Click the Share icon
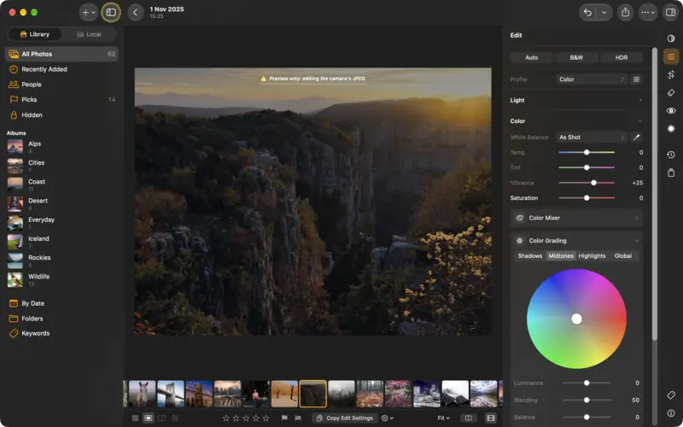Viewport: 683px width, 427px height. (x=626, y=13)
